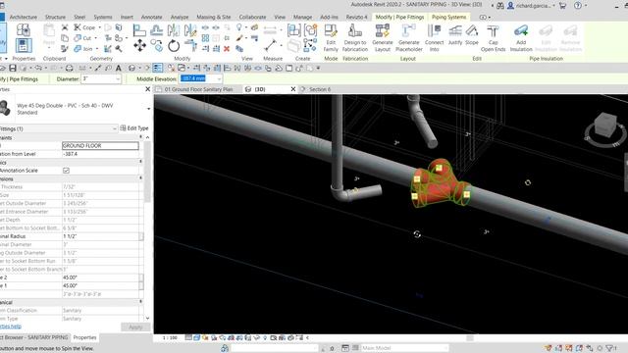Click the Apply button in Properties
The height and width of the screenshot is (353, 628).
135,327
